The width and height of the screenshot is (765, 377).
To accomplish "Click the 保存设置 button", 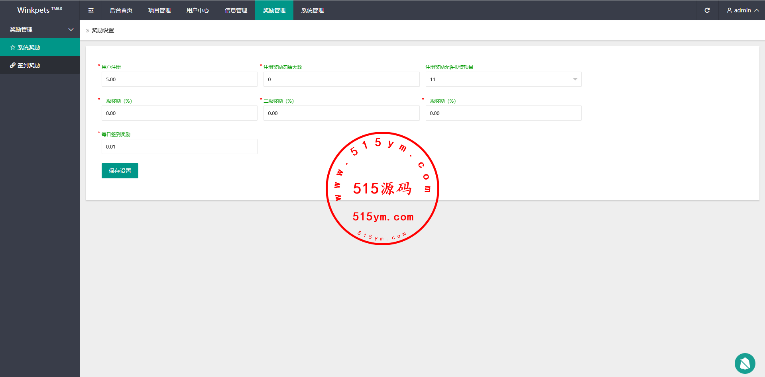I will (120, 171).
